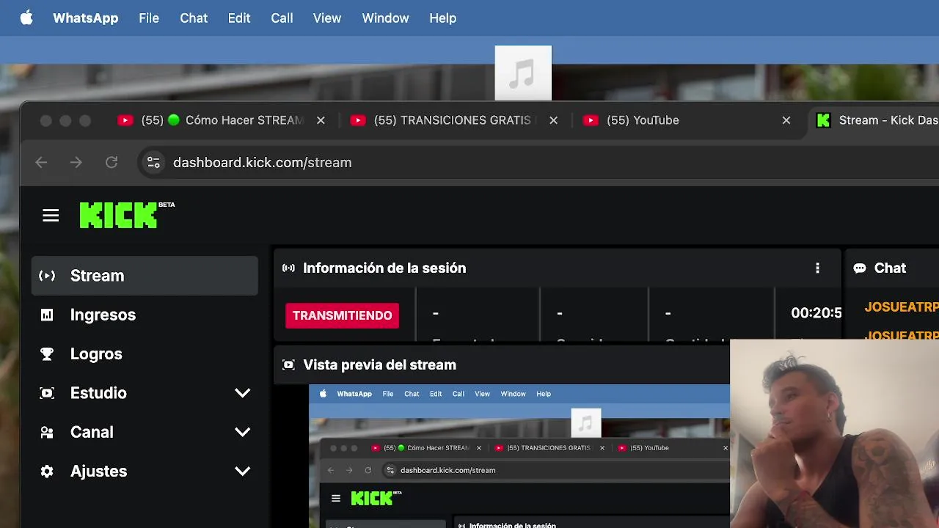939x528 pixels.
Task: Open the session info three-dot menu
Action: click(x=817, y=268)
